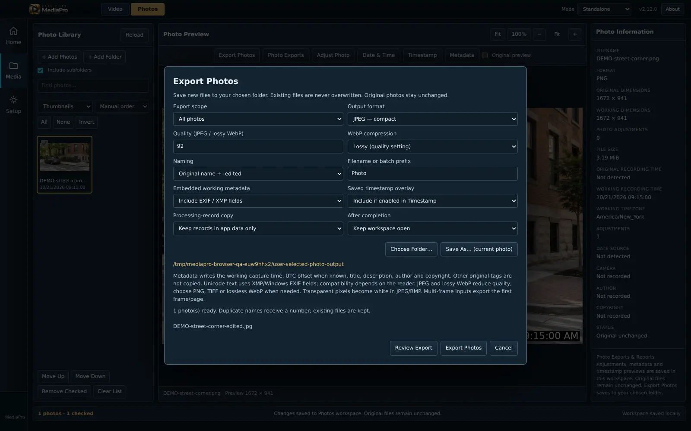Open the Media sidebar section
Image resolution: width=691 pixels, height=431 pixels.
pyautogui.click(x=13, y=71)
